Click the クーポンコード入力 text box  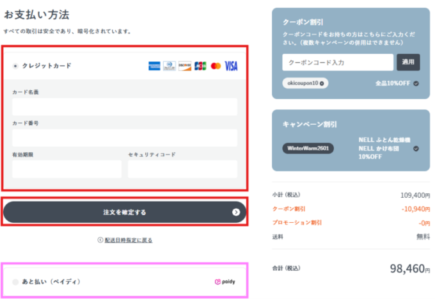(x=337, y=62)
